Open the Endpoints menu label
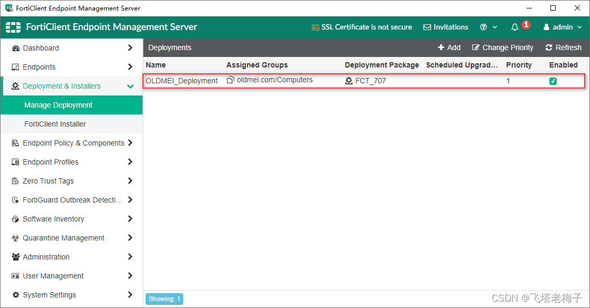 39,67
